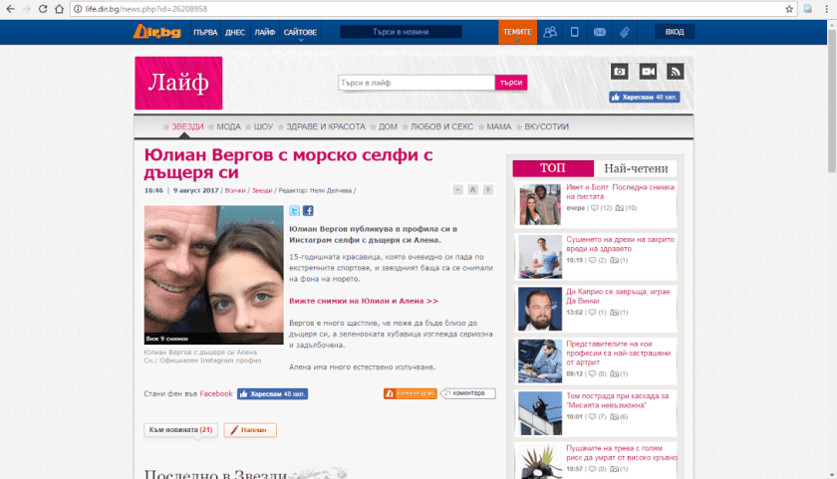Select the МОДА section tab
The height and width of the screenshot is (479, 837).
pyautogui.click(x=228, y=126)
